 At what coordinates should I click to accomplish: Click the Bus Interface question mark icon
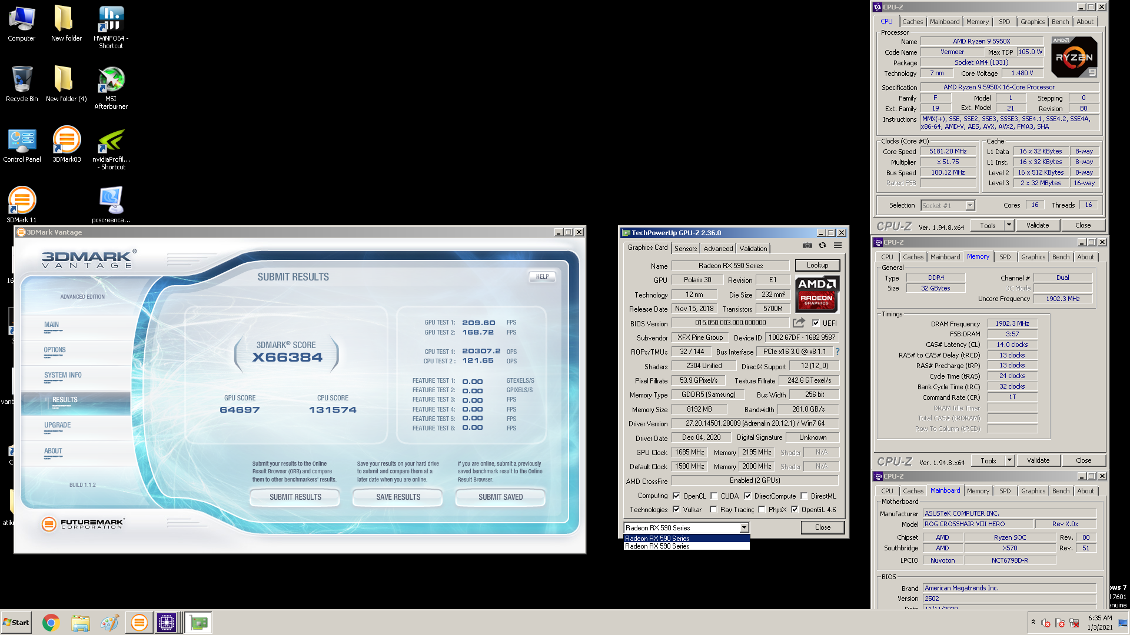pos(837,352)
